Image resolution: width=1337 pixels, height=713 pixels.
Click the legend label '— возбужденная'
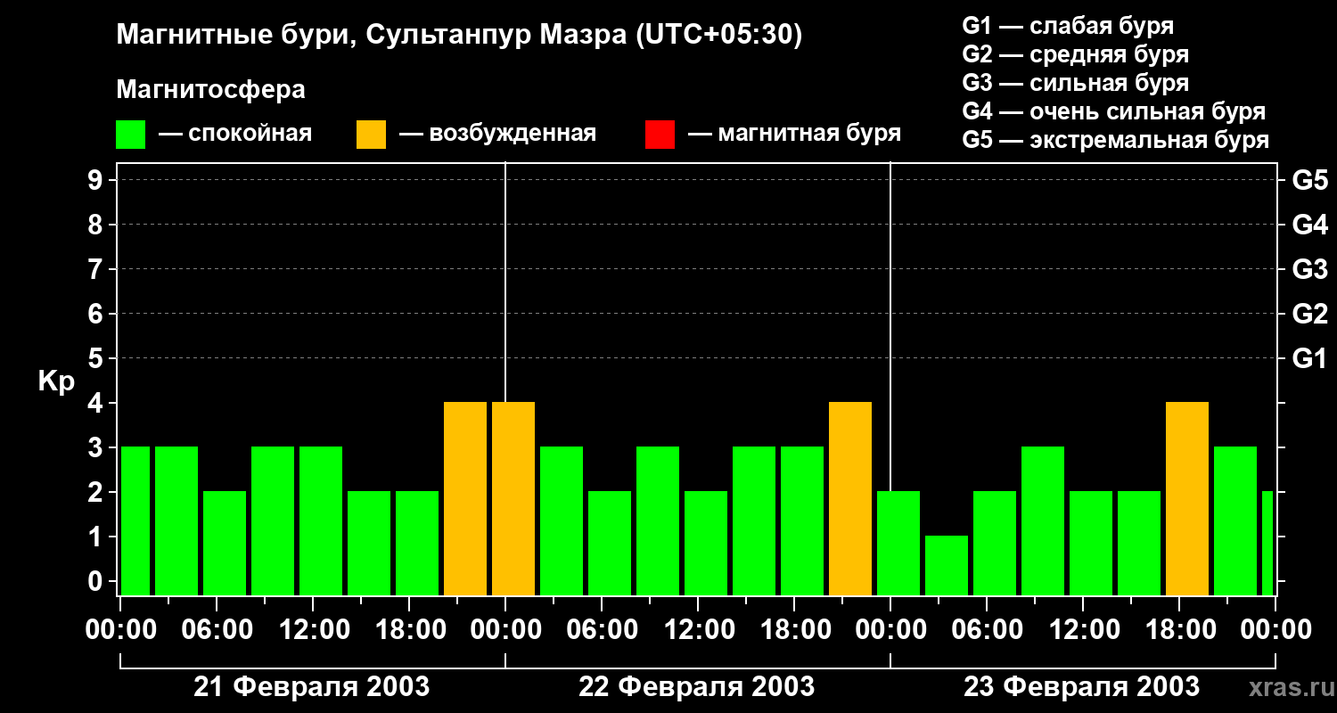pos(497,134)
